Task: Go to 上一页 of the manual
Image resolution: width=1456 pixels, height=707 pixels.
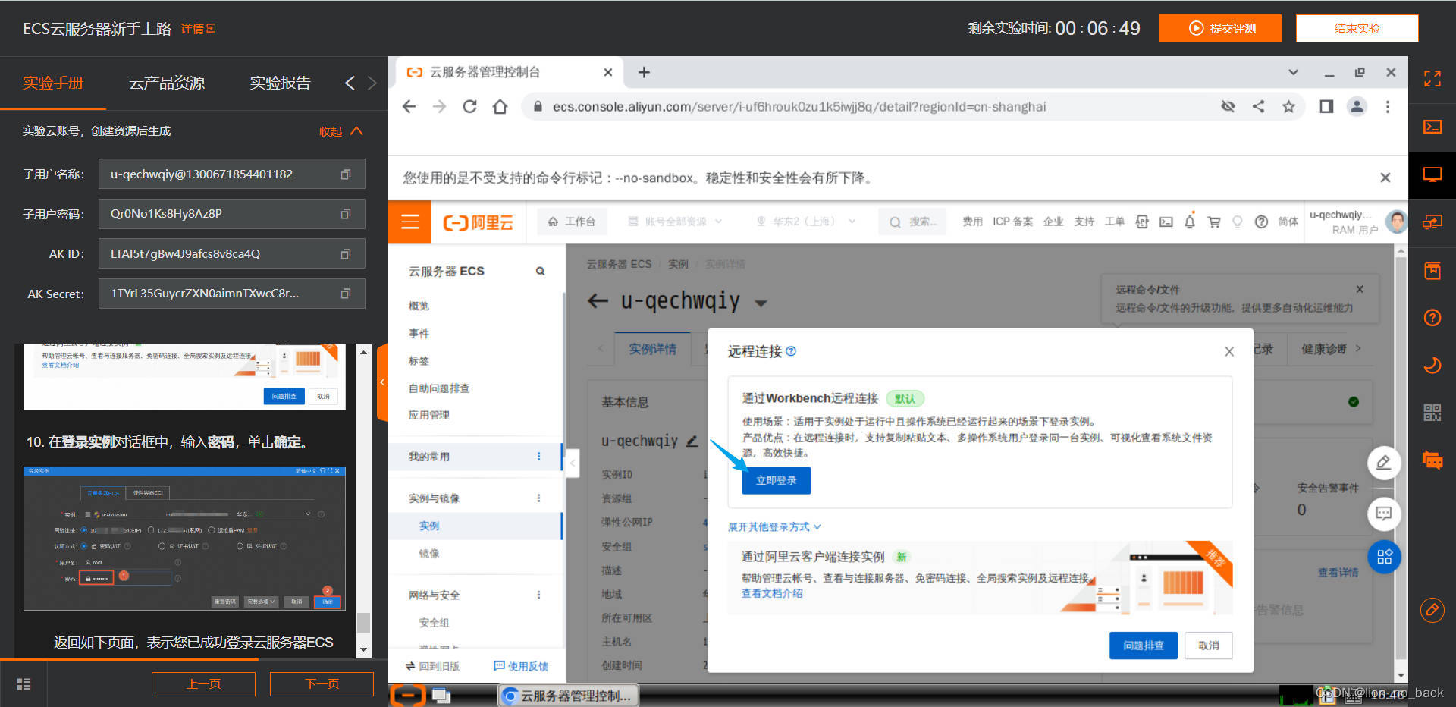Action: (x=203, y=683)
